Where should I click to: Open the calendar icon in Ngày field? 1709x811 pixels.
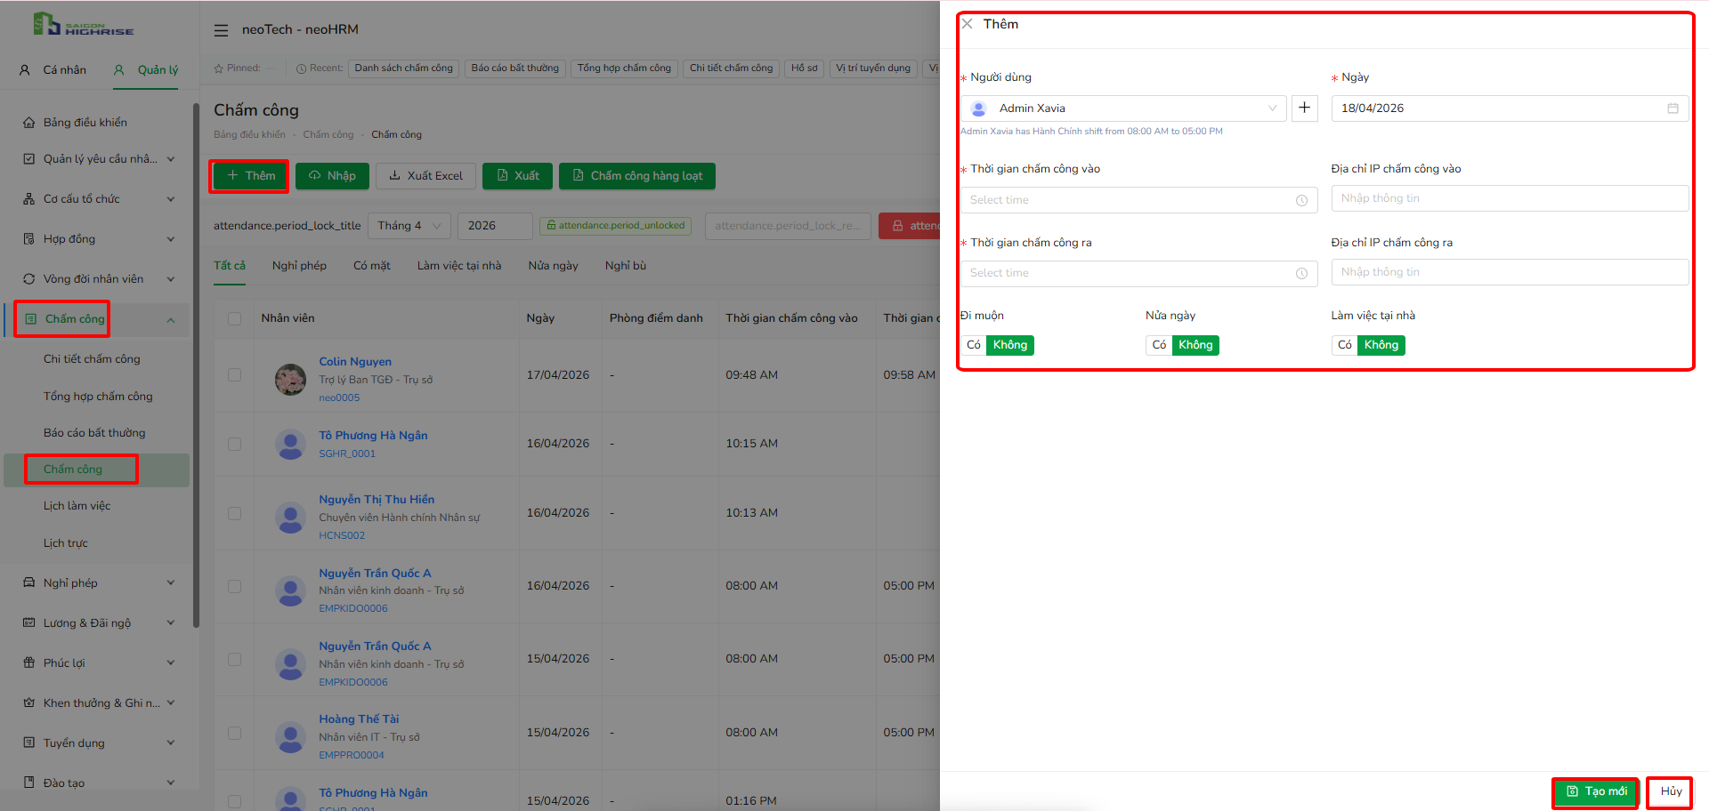coord(1673,108)
